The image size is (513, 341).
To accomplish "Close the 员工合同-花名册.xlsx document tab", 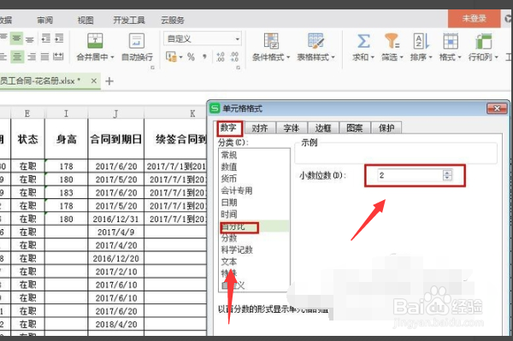I will [94, 80].
